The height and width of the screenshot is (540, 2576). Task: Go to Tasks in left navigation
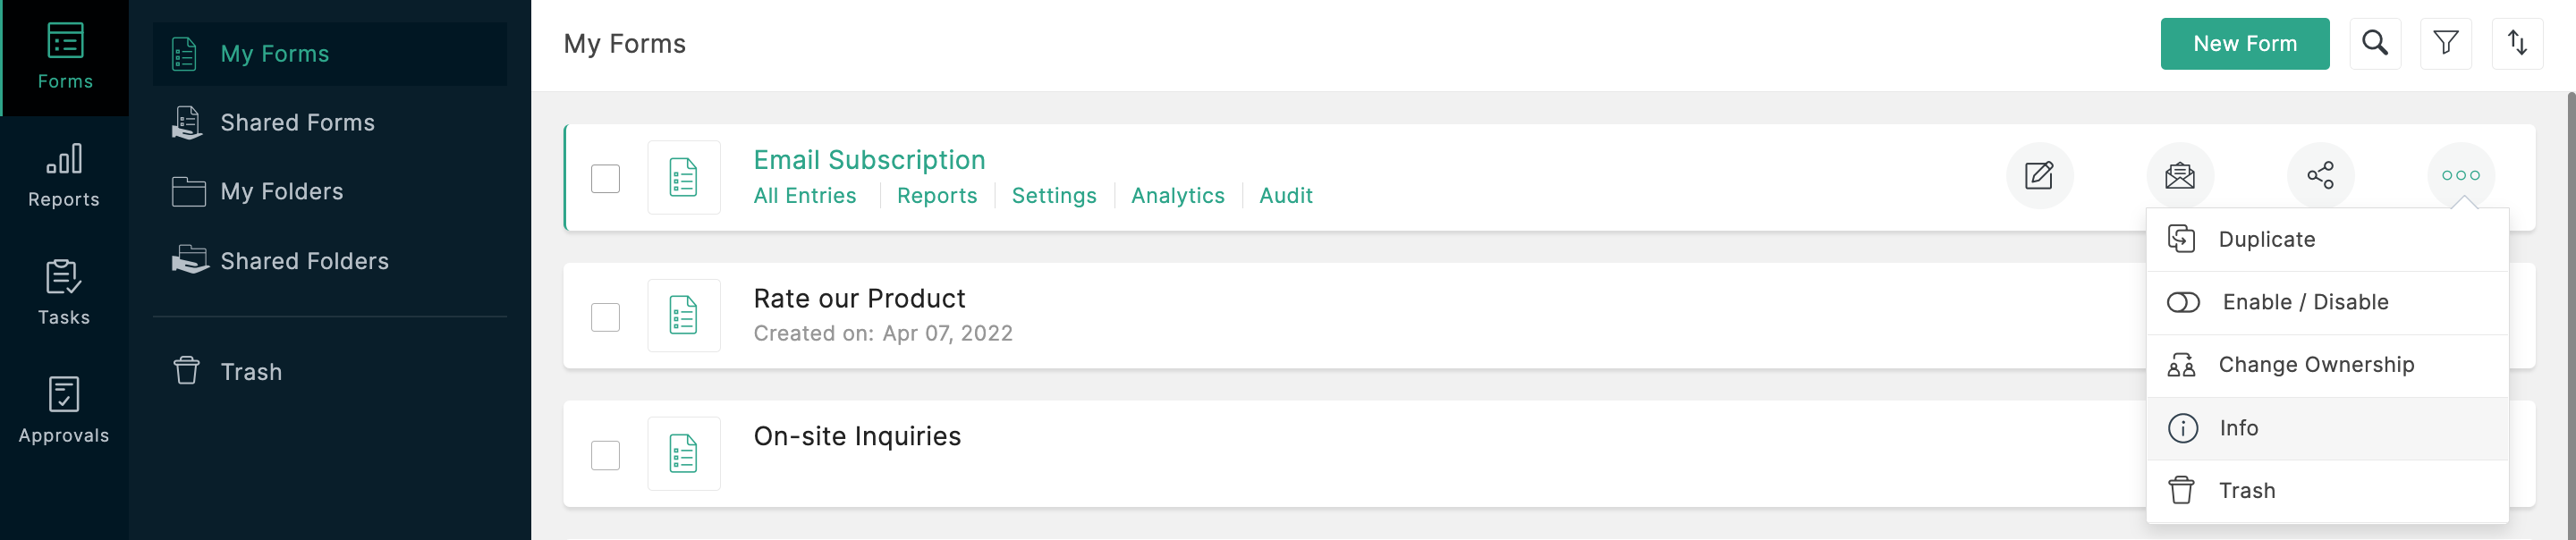click(64, 293)
